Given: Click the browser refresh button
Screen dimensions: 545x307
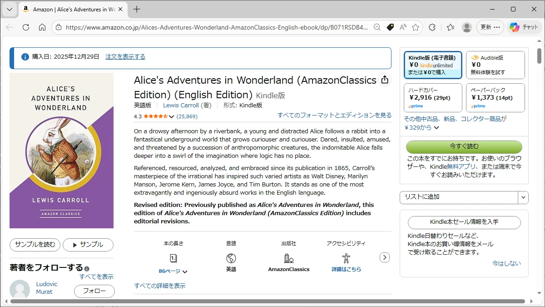Looking at the screenshot, I should tap(26, 27).
